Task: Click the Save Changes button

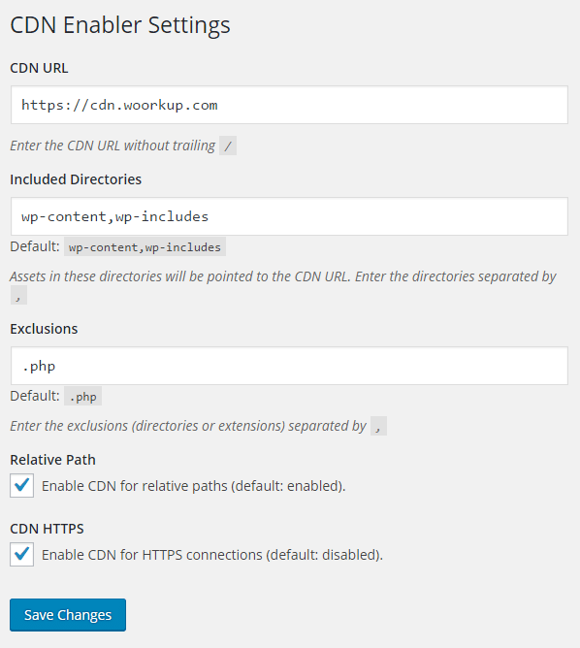Action: [68, 615]
